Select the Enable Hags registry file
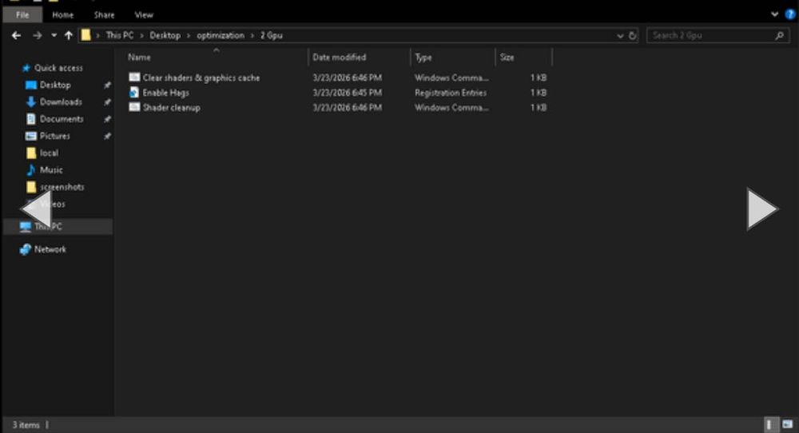The width and height of the screenshot is (799, 433). (x=165, y=93)
